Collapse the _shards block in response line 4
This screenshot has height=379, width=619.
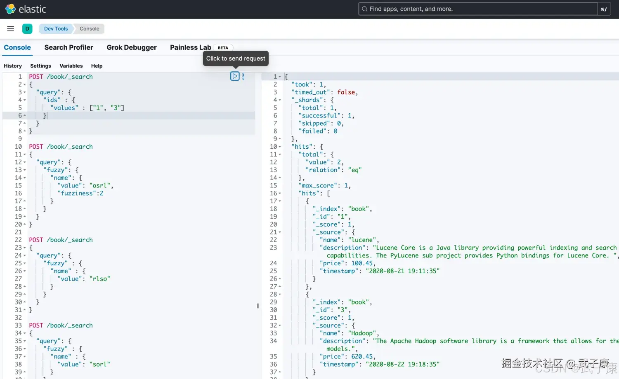coord(280,100)
